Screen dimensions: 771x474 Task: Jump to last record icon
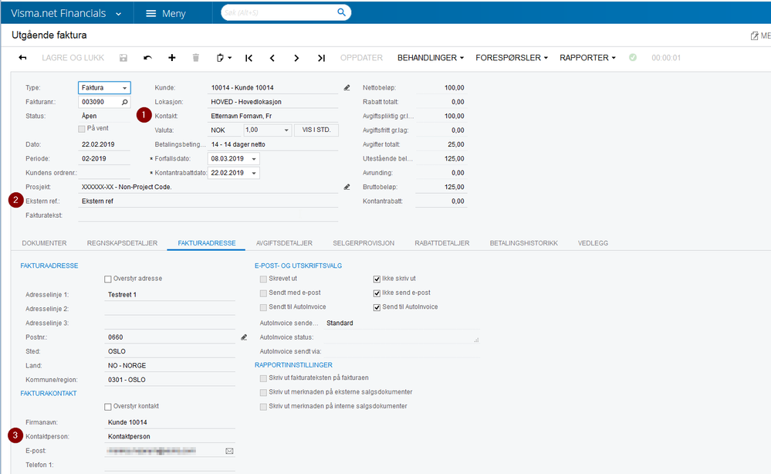[321, 58]
